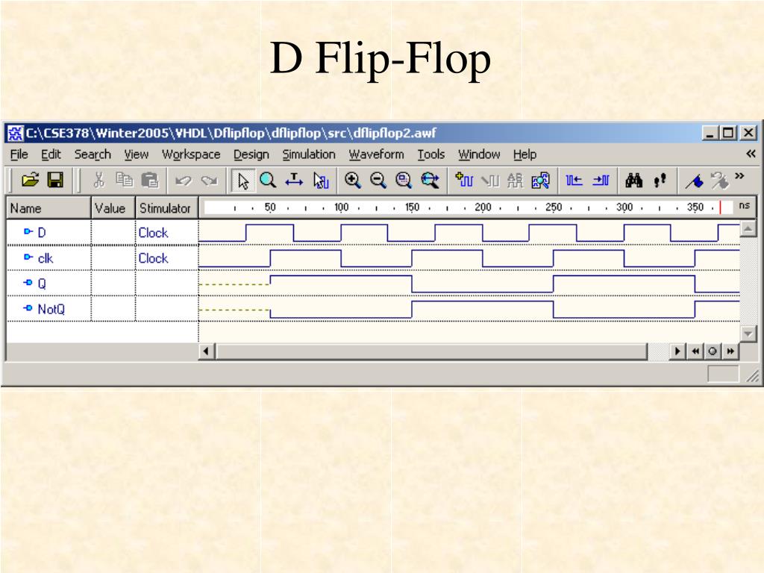
Task: Open the Waveform menu
Action: pos(376,154)
